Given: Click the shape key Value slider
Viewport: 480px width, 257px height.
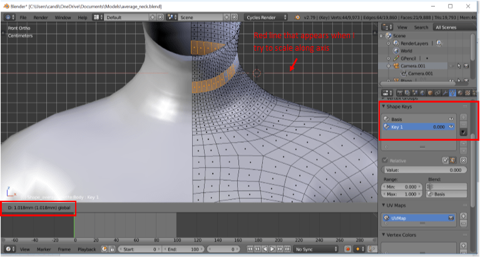Looking at the screenshot, I should 424,170.
